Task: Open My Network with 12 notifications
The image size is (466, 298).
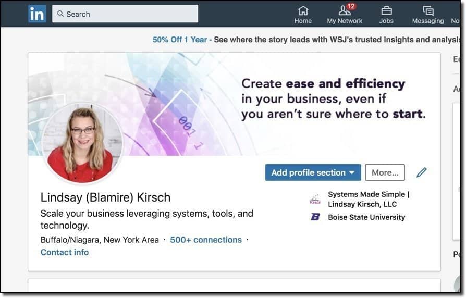Action: [345, 15]
